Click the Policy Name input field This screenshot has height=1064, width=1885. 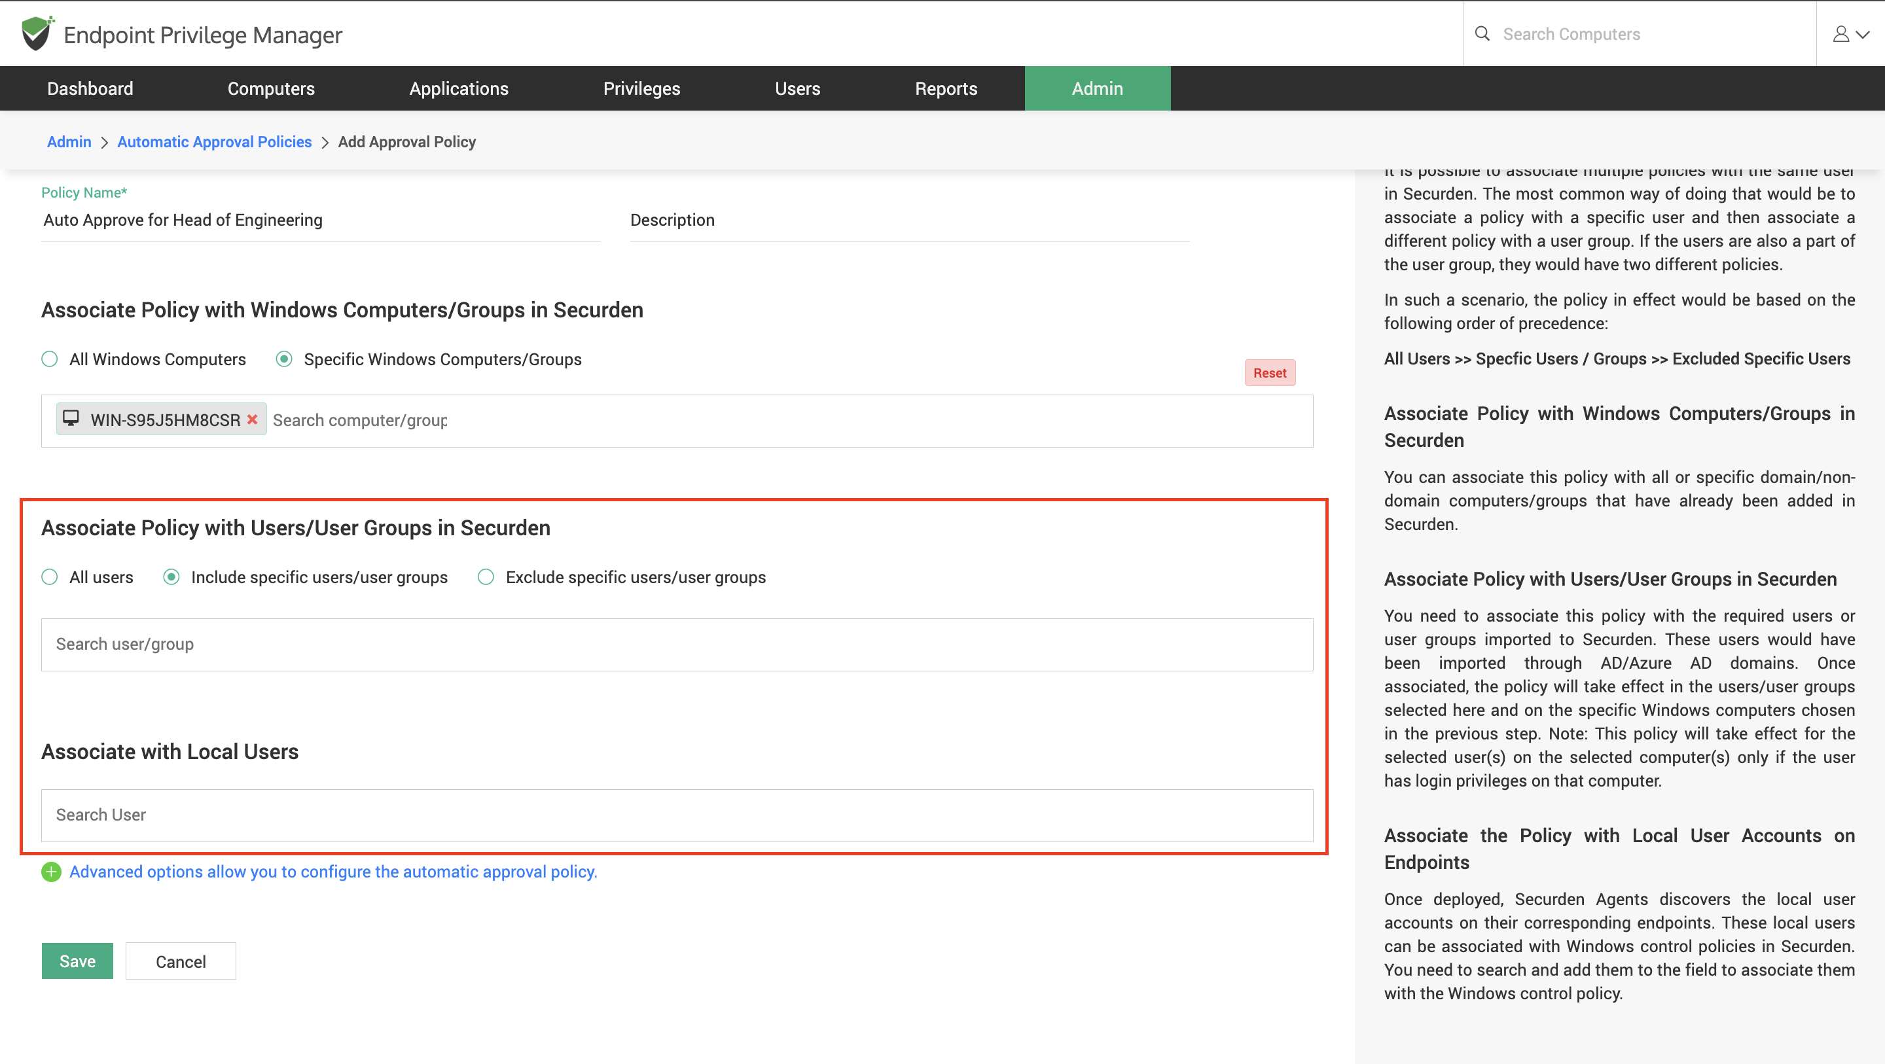(321, 221)
